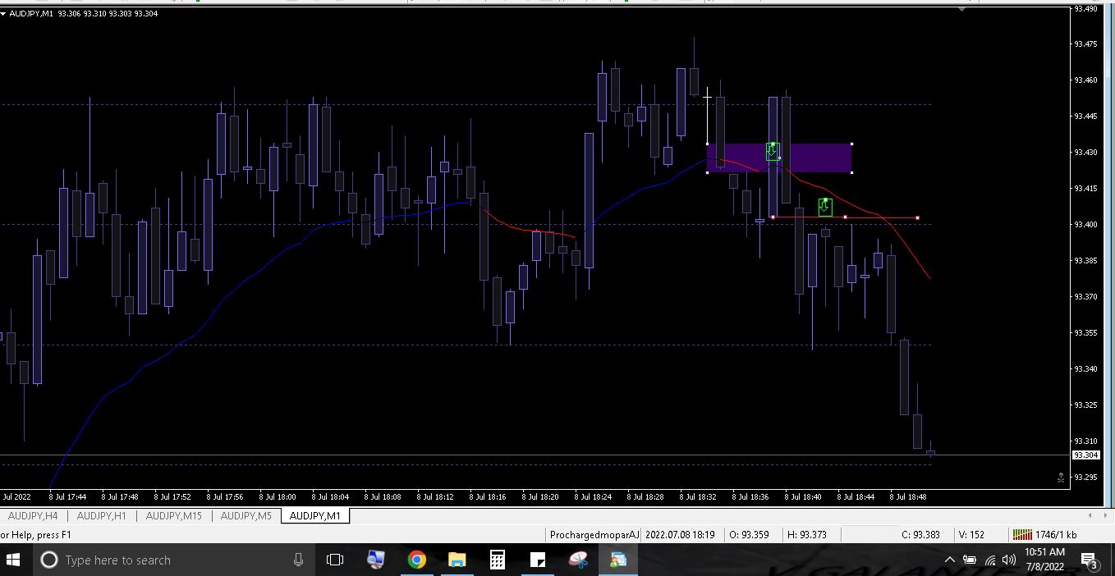Click the Type here to search box
Image resolution: width=1115 pixels, height=576 pixels.
tap(172, 560)
